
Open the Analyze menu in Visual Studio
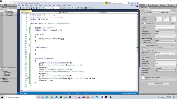(x=58, y=6)
